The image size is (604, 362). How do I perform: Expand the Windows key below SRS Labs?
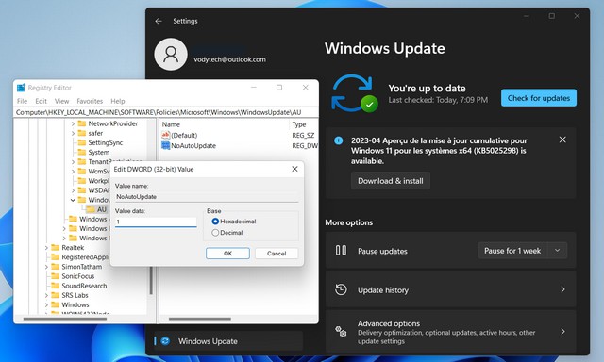pyautogui.click(x=46, y=305)
